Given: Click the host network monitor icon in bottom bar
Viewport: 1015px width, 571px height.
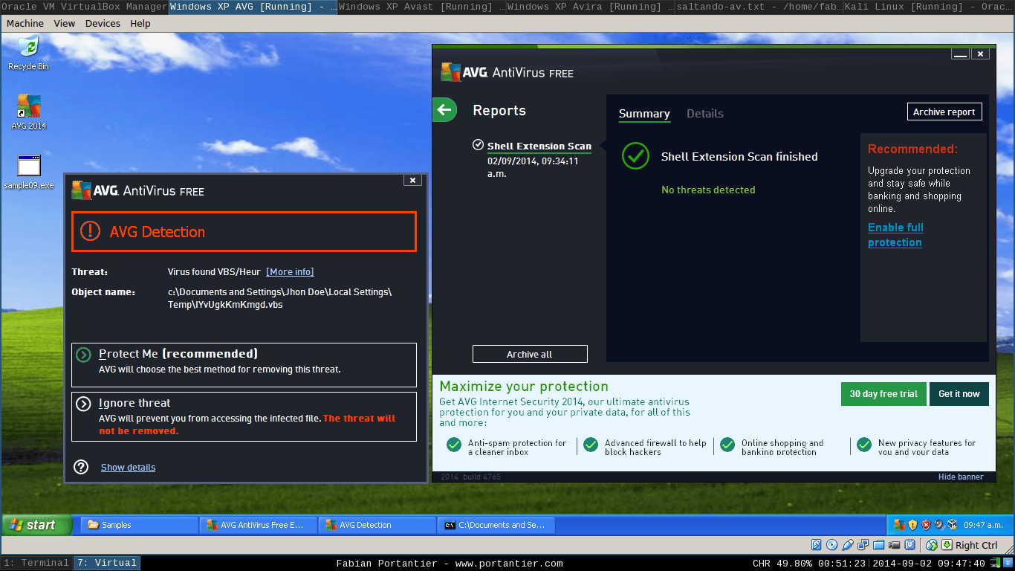Looking at the screenshot, I should coord(994,563).
